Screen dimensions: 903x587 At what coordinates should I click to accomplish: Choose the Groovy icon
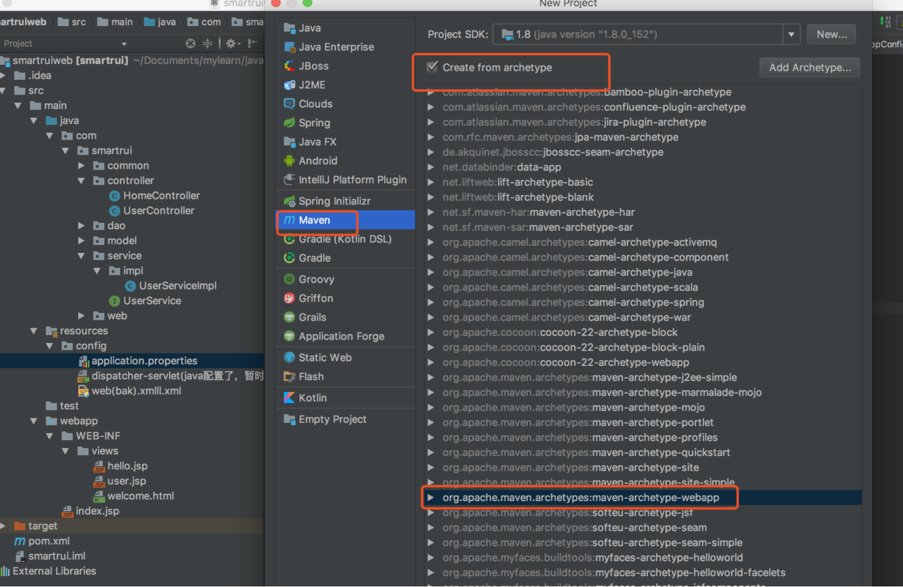(289, 279)
